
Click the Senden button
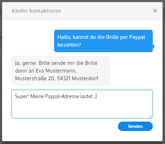click(135, 126)
